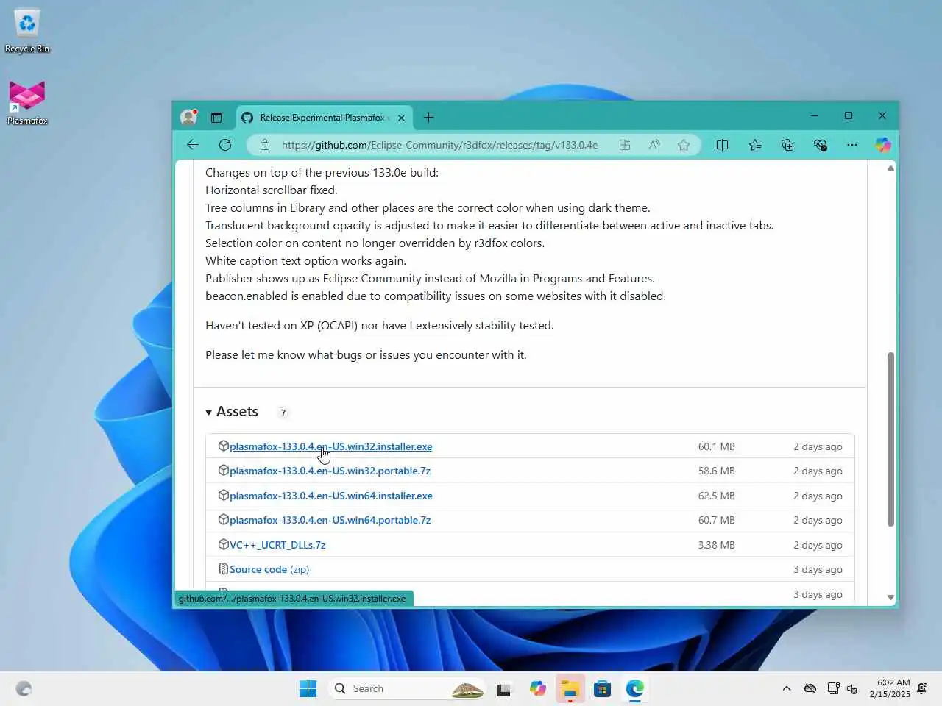This screenshot has height=706, width=942.
Task: Open the tab actions menu icon
Action: coord(216,118)
